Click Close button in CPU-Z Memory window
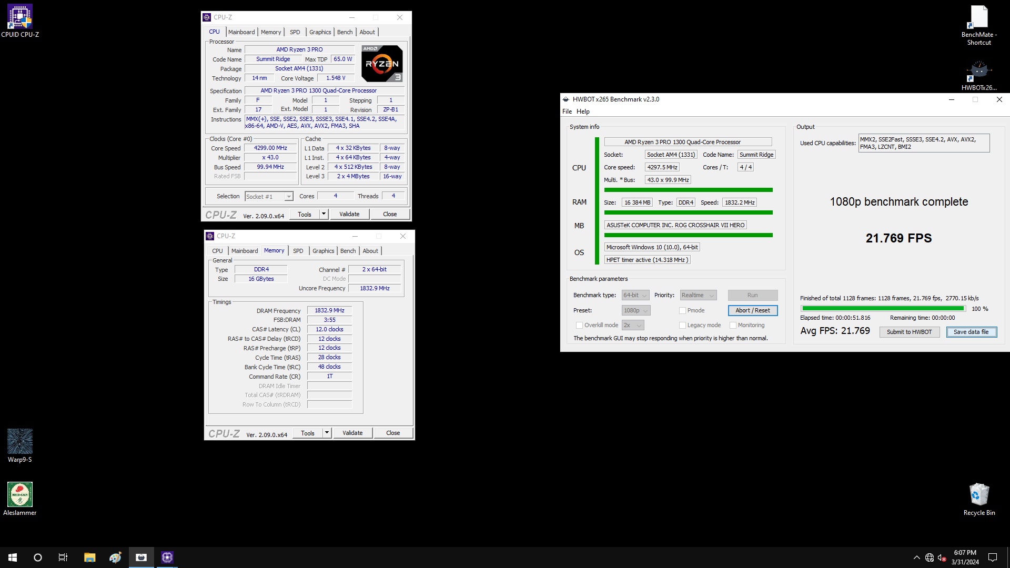The height and width of the screenshot is (568, 1010). click(393, 433)
